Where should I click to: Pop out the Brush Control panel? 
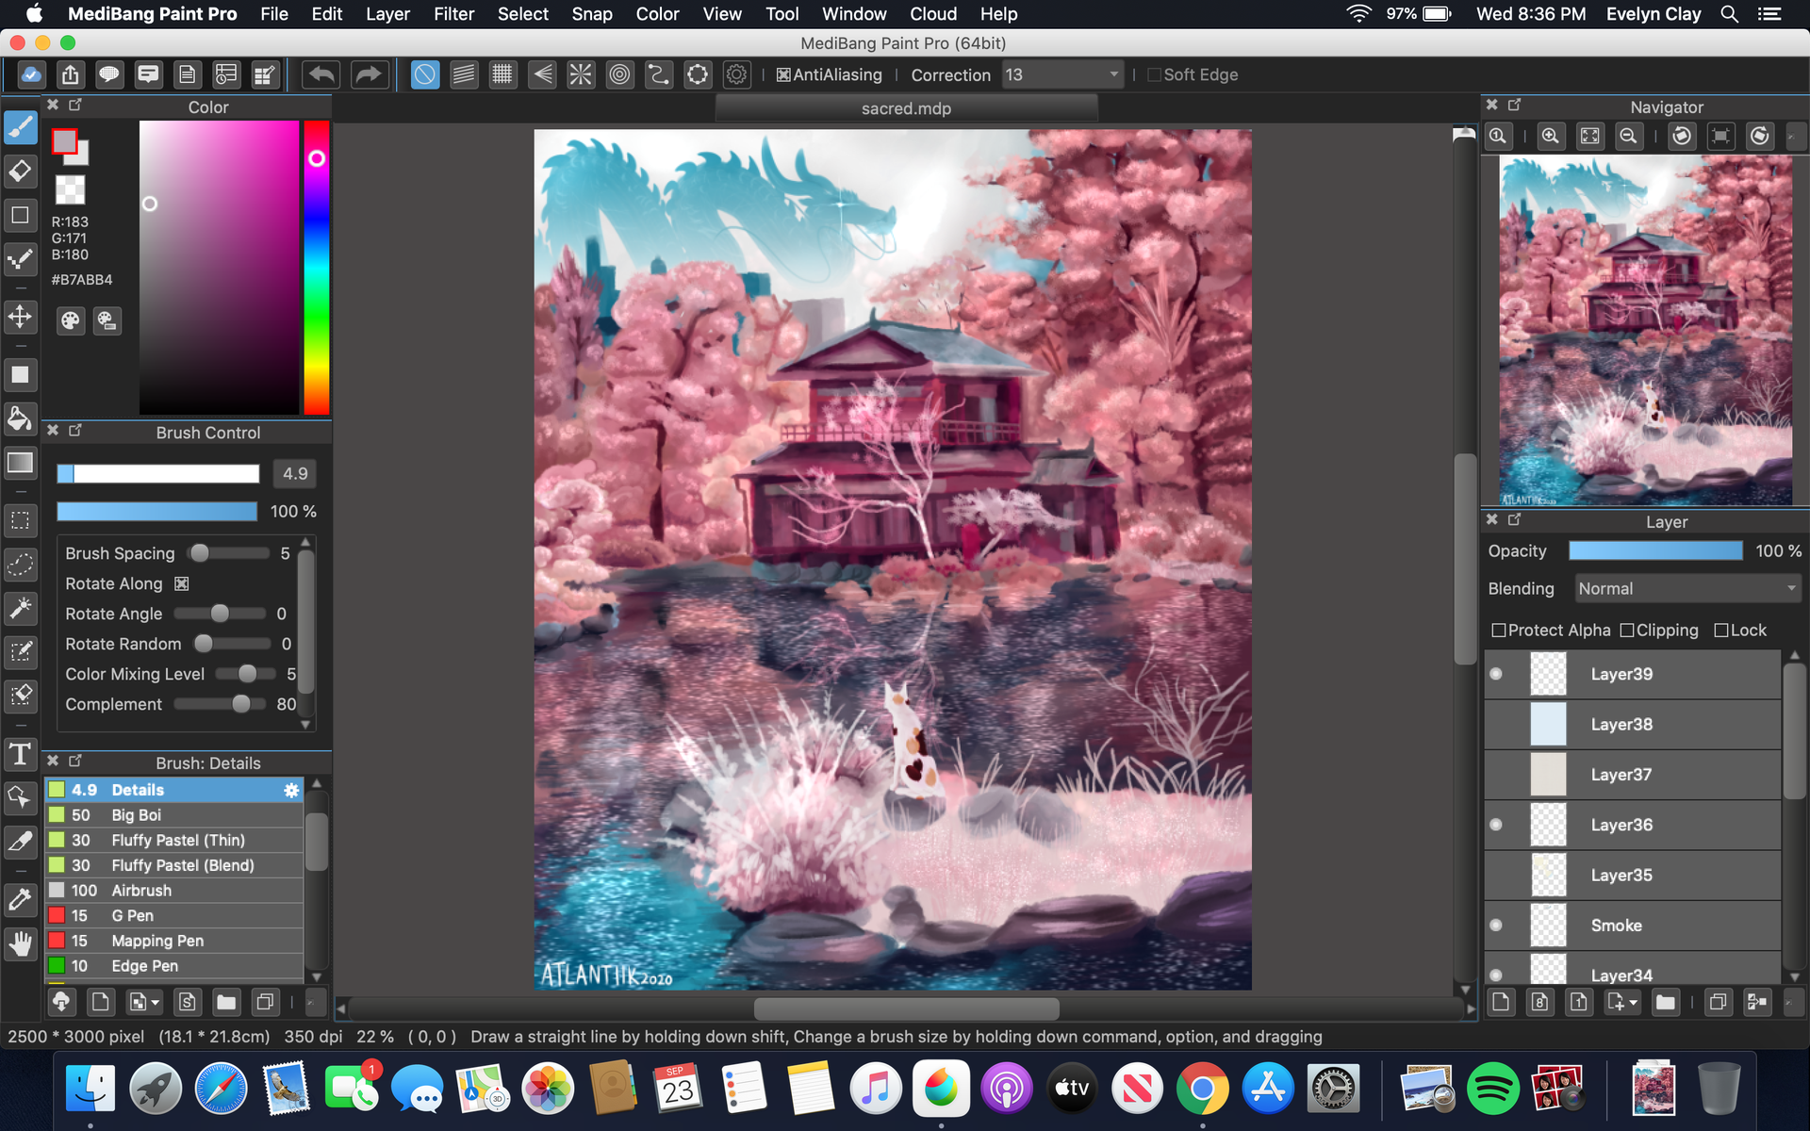(75, 430)
